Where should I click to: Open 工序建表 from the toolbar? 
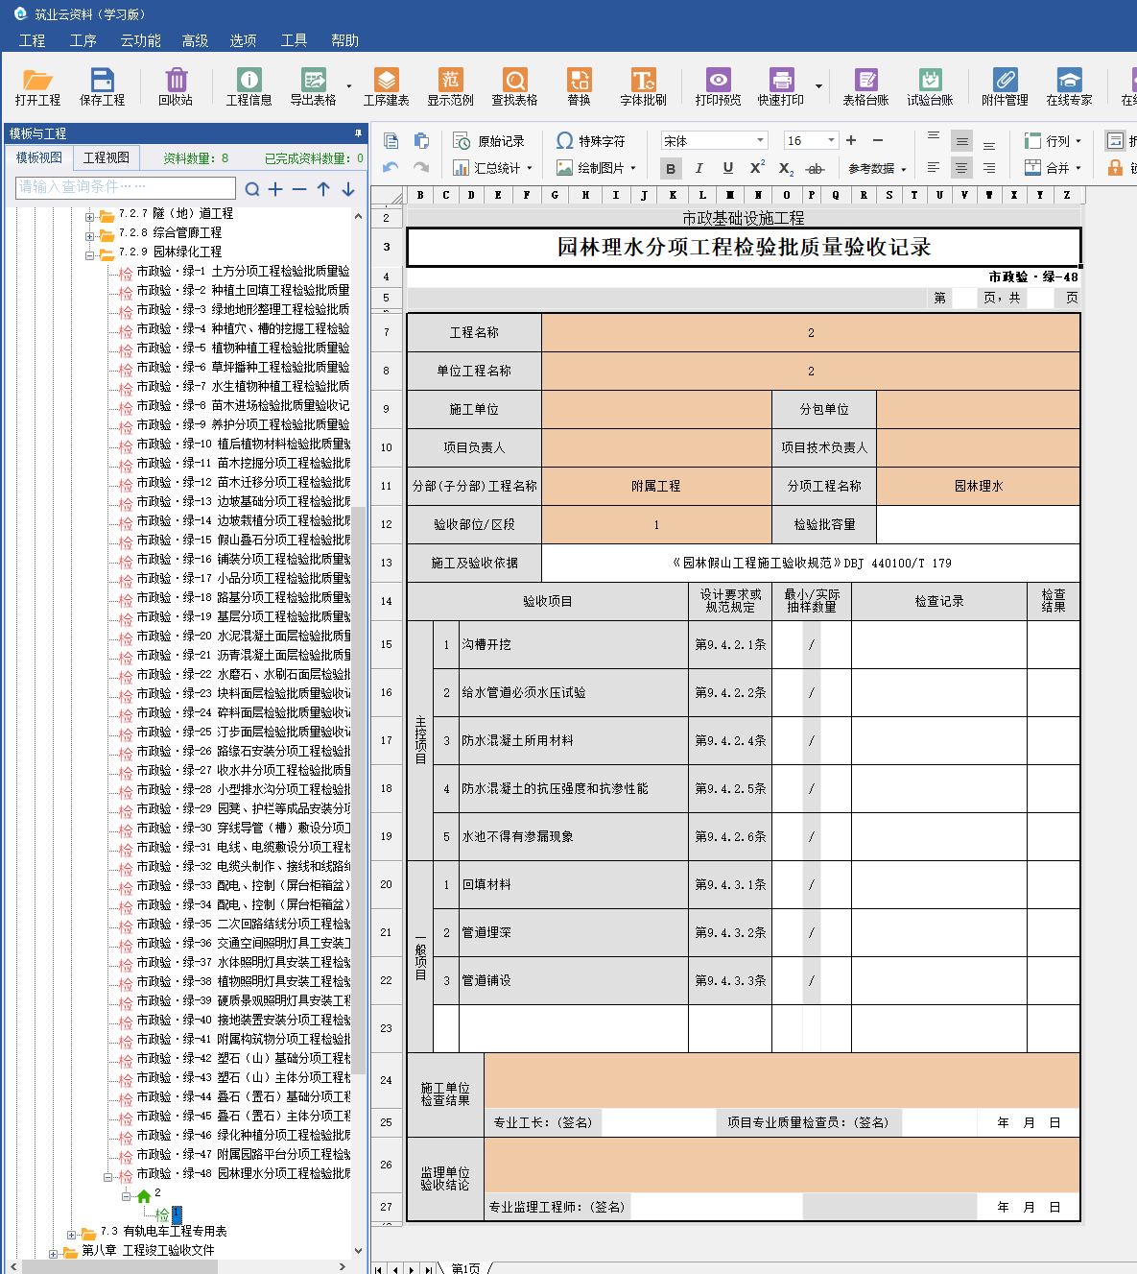386,86
